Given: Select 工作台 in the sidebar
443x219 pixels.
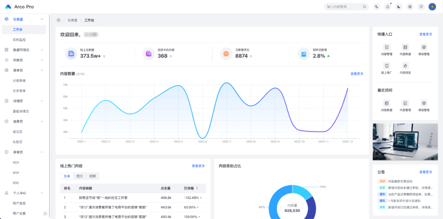Looking at the screenshot, I should [24, 30].
